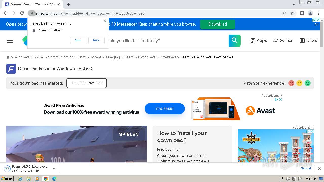The image size is (324, 182).
Task: Open the Chrome three-dot menu
Action: (x=318, y=13)
